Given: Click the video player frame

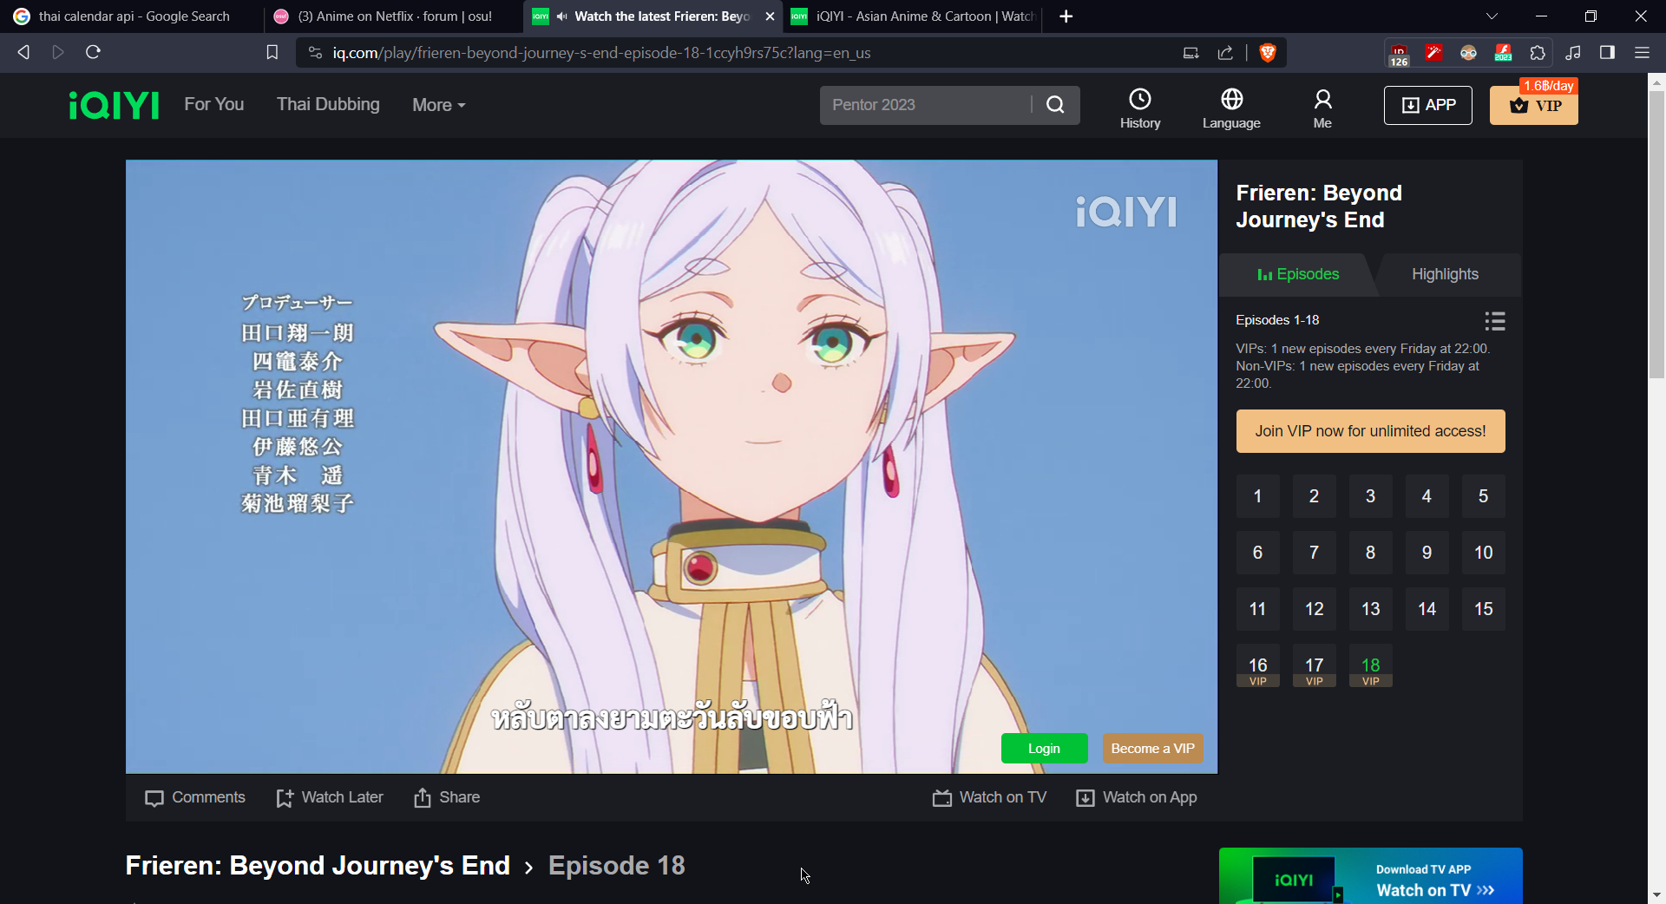Looking at the screenshot, I should point(672,467).
